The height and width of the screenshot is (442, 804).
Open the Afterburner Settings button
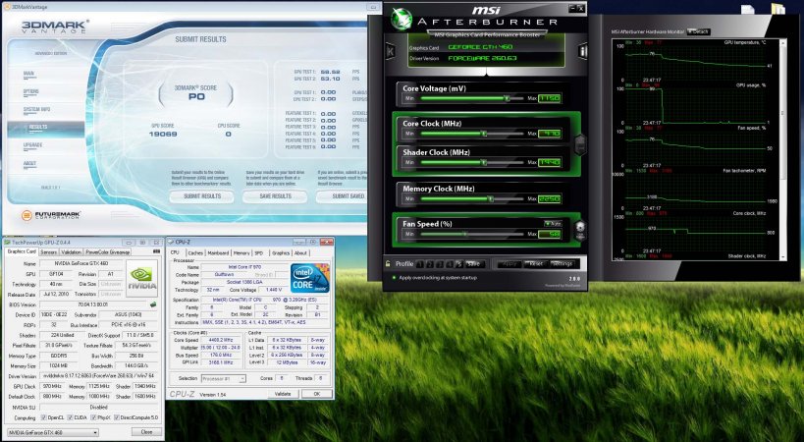(563, 263)
